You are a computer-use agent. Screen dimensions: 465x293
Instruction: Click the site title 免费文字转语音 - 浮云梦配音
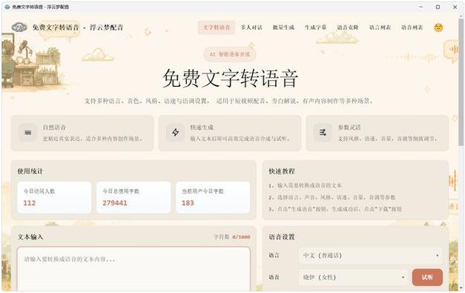point(78,27)
